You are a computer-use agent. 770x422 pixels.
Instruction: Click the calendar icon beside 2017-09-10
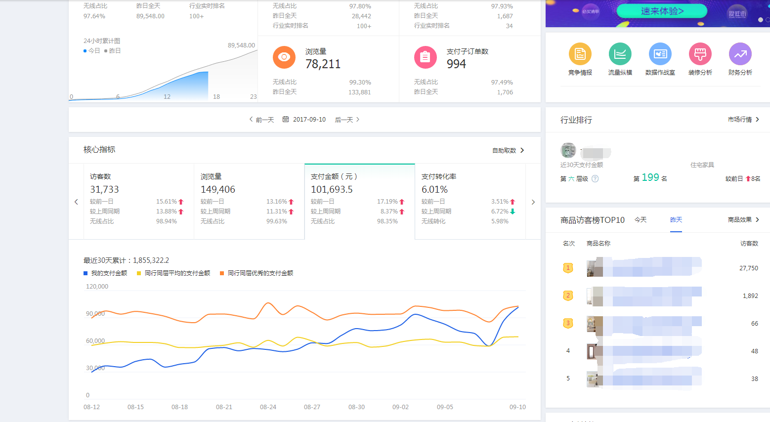point(286,120)
